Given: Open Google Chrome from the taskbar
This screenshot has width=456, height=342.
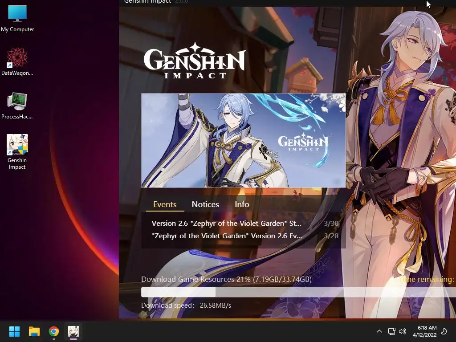Looking at the screenshot, I should click(x=54, y=331).
